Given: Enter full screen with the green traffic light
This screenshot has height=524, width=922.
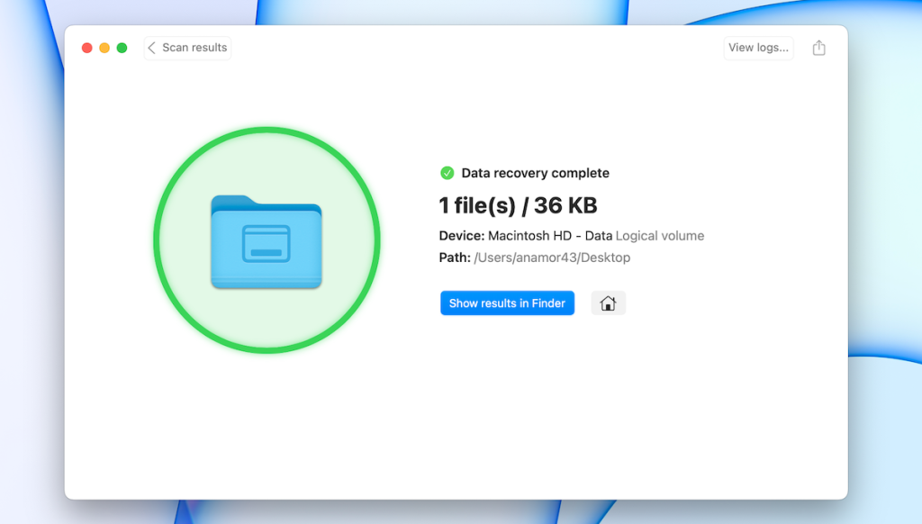Looking at the screenshot, I should [123, 47].
